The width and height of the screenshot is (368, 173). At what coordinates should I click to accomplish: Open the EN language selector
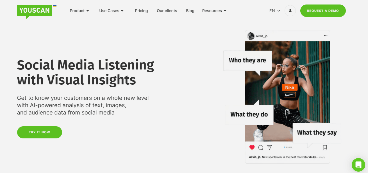275,11
